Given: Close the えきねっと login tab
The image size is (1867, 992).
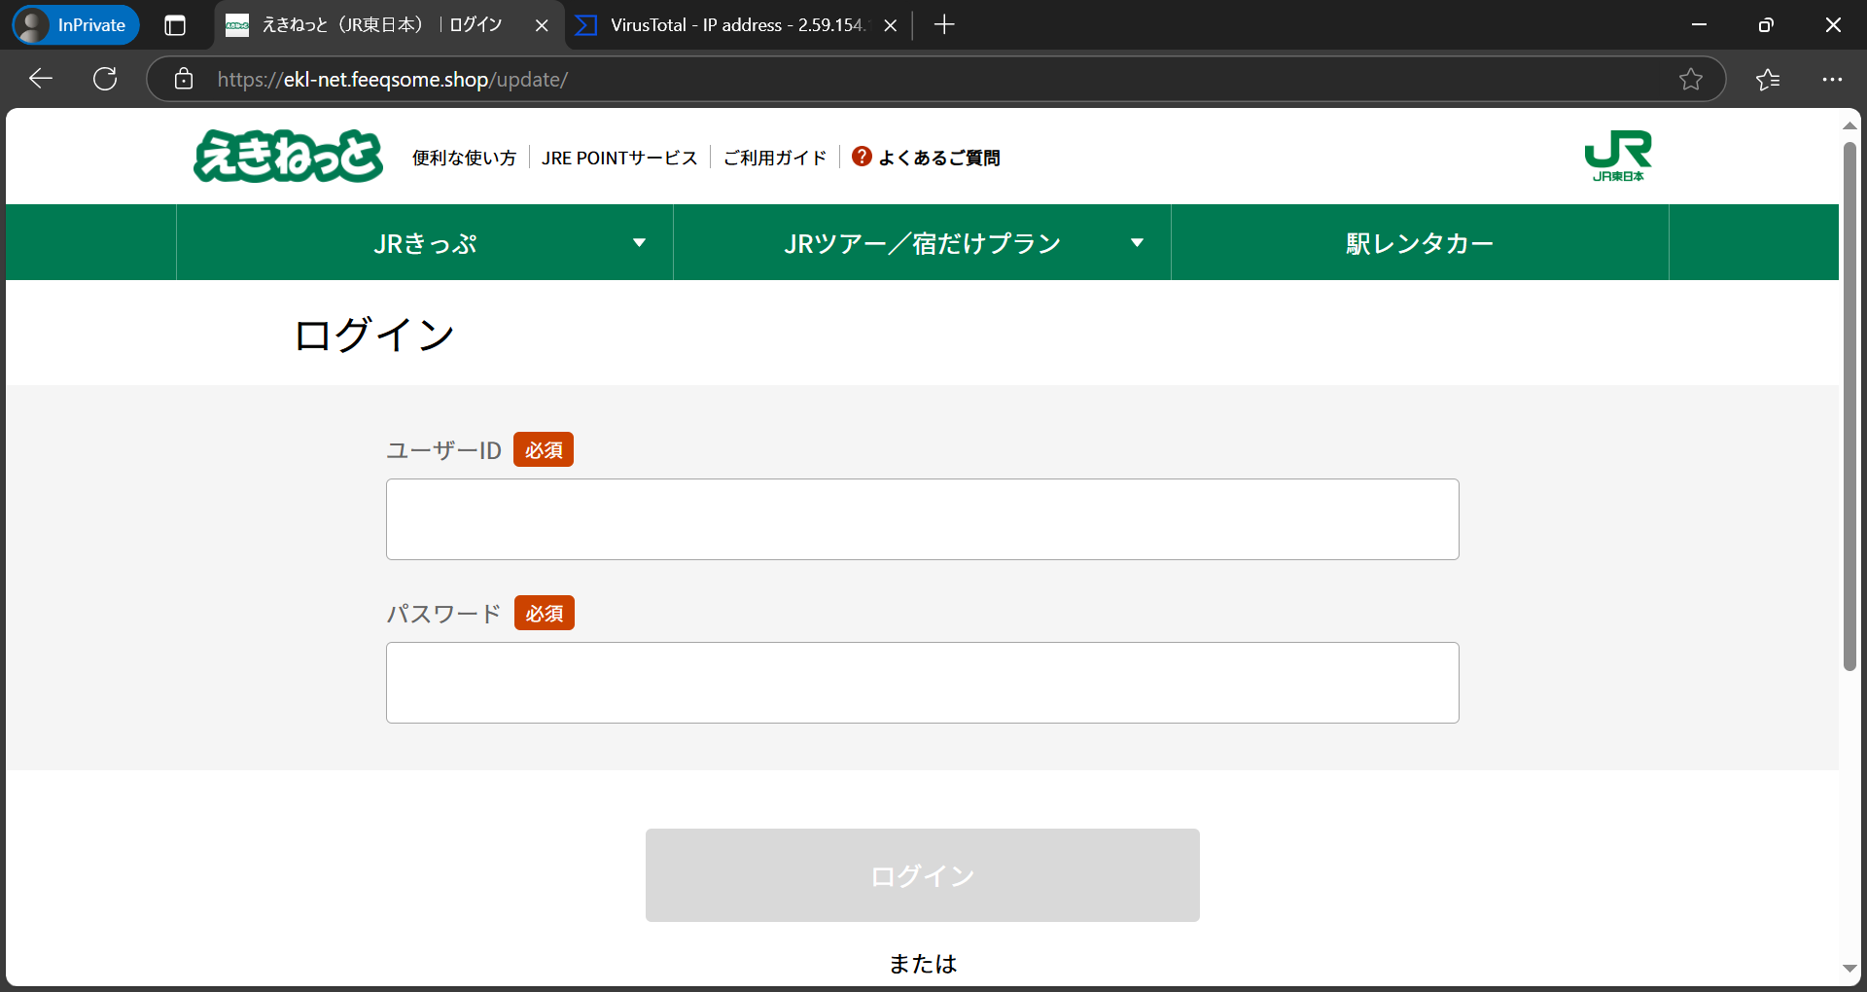Looking at the screenshot, I should coord(542,25).
